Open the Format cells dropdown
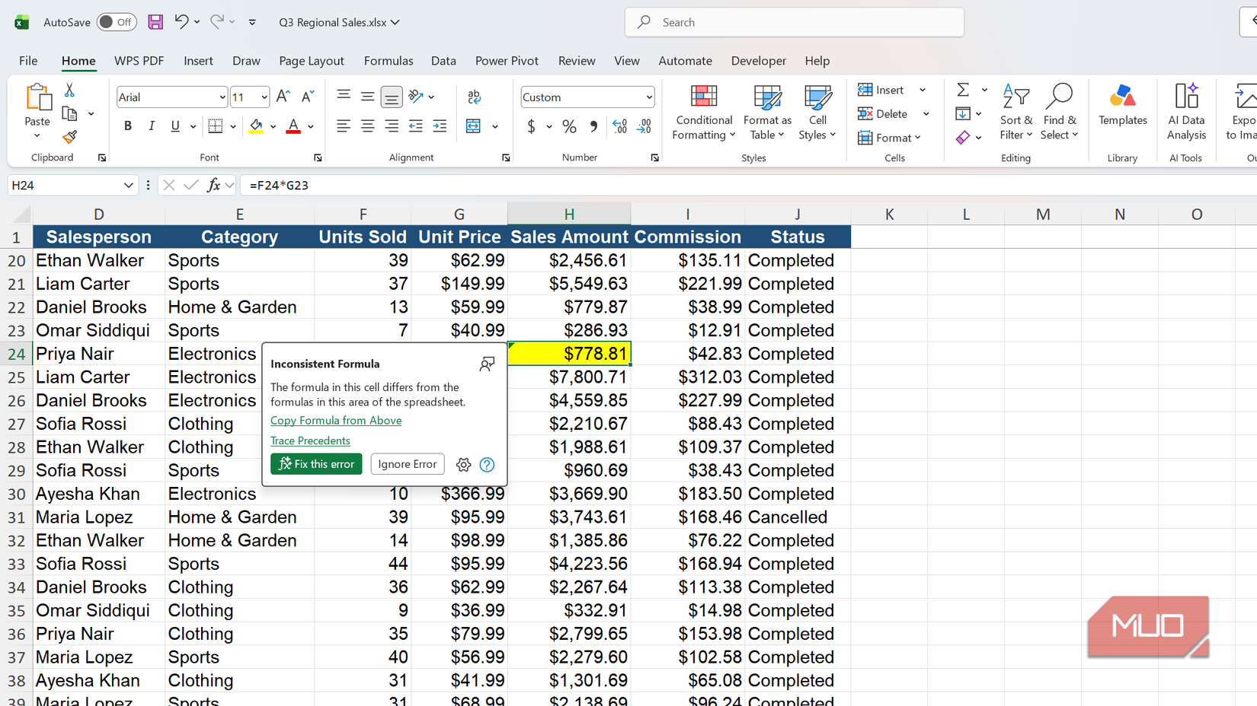Screen dimensions: 1257x706 (x=889, y=138)
